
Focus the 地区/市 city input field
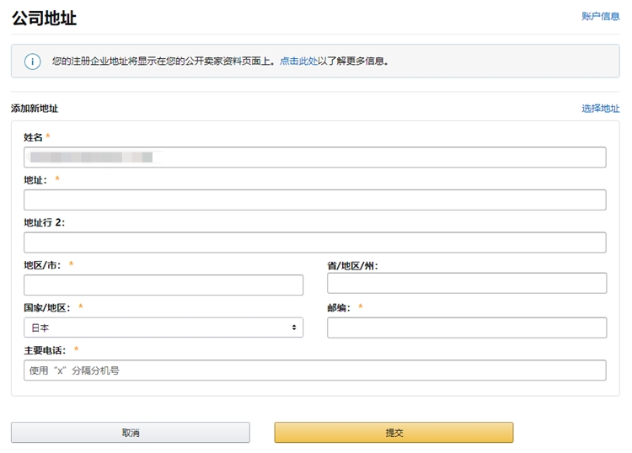163,285
